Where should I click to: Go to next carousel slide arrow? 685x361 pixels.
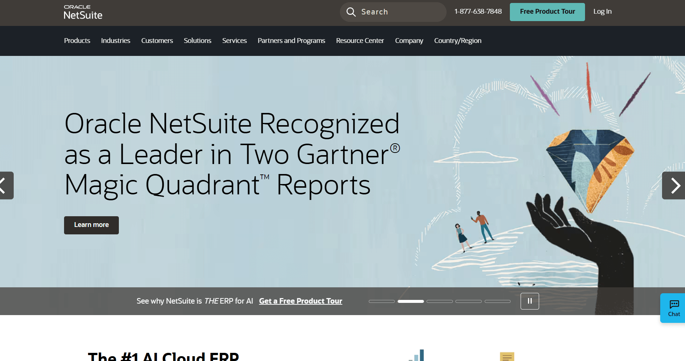point(674,185)
